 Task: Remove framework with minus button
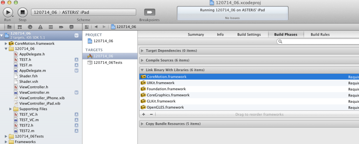pos(151,114)
